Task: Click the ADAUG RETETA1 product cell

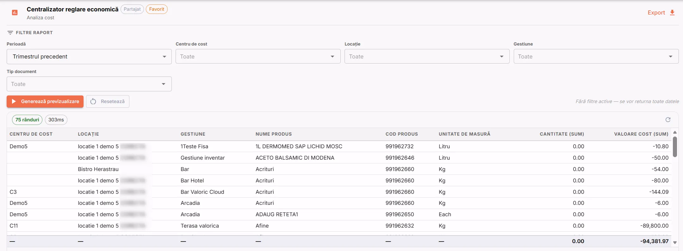Action: 277,214
